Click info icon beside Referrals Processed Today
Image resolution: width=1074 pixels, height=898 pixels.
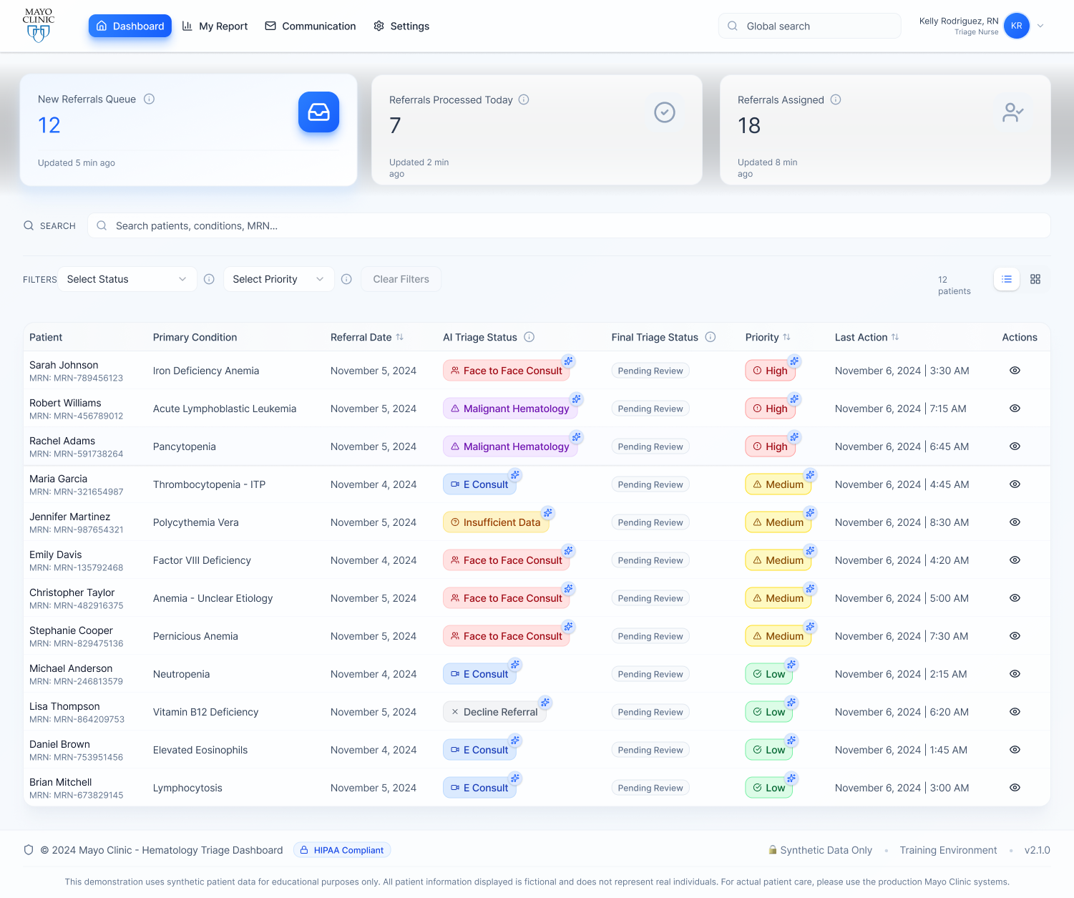point(524,100)
